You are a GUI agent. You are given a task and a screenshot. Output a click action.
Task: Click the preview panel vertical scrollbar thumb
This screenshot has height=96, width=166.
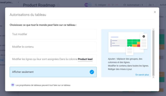153,53
